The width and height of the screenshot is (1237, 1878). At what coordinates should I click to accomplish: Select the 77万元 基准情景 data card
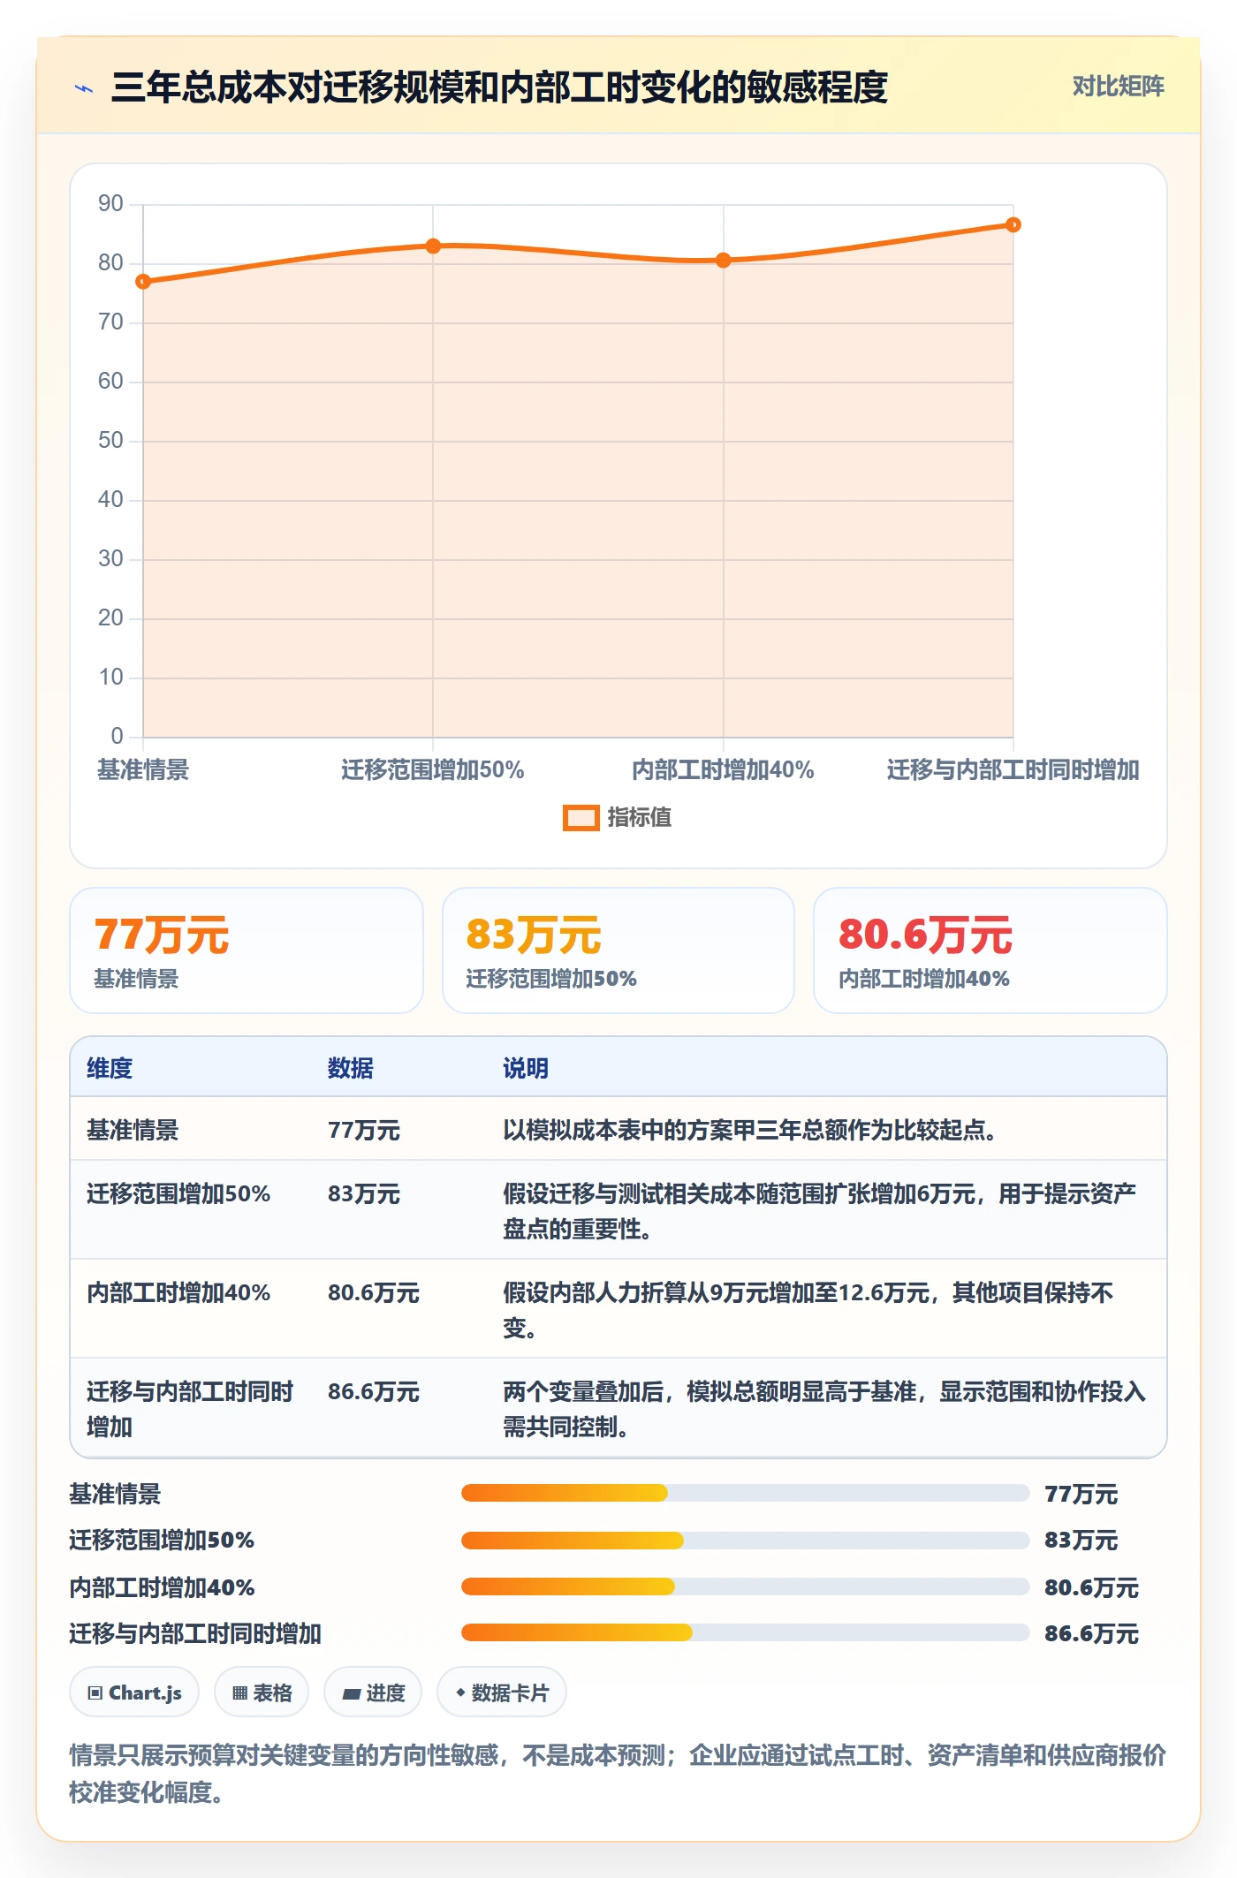[247, 950]
